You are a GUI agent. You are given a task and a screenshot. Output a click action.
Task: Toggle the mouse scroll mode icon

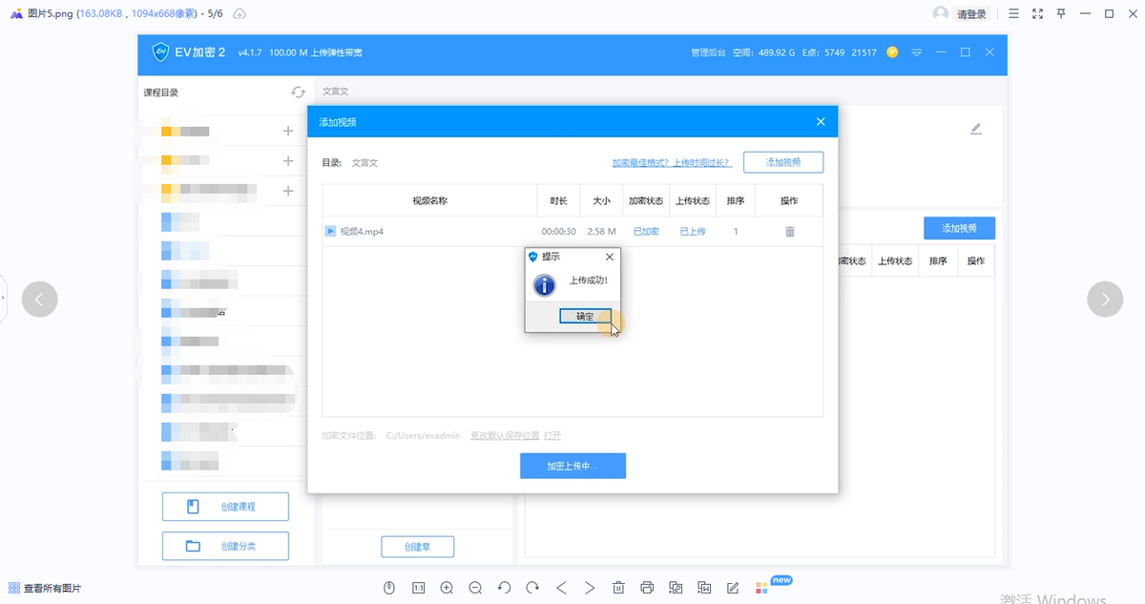click(389, 588)
